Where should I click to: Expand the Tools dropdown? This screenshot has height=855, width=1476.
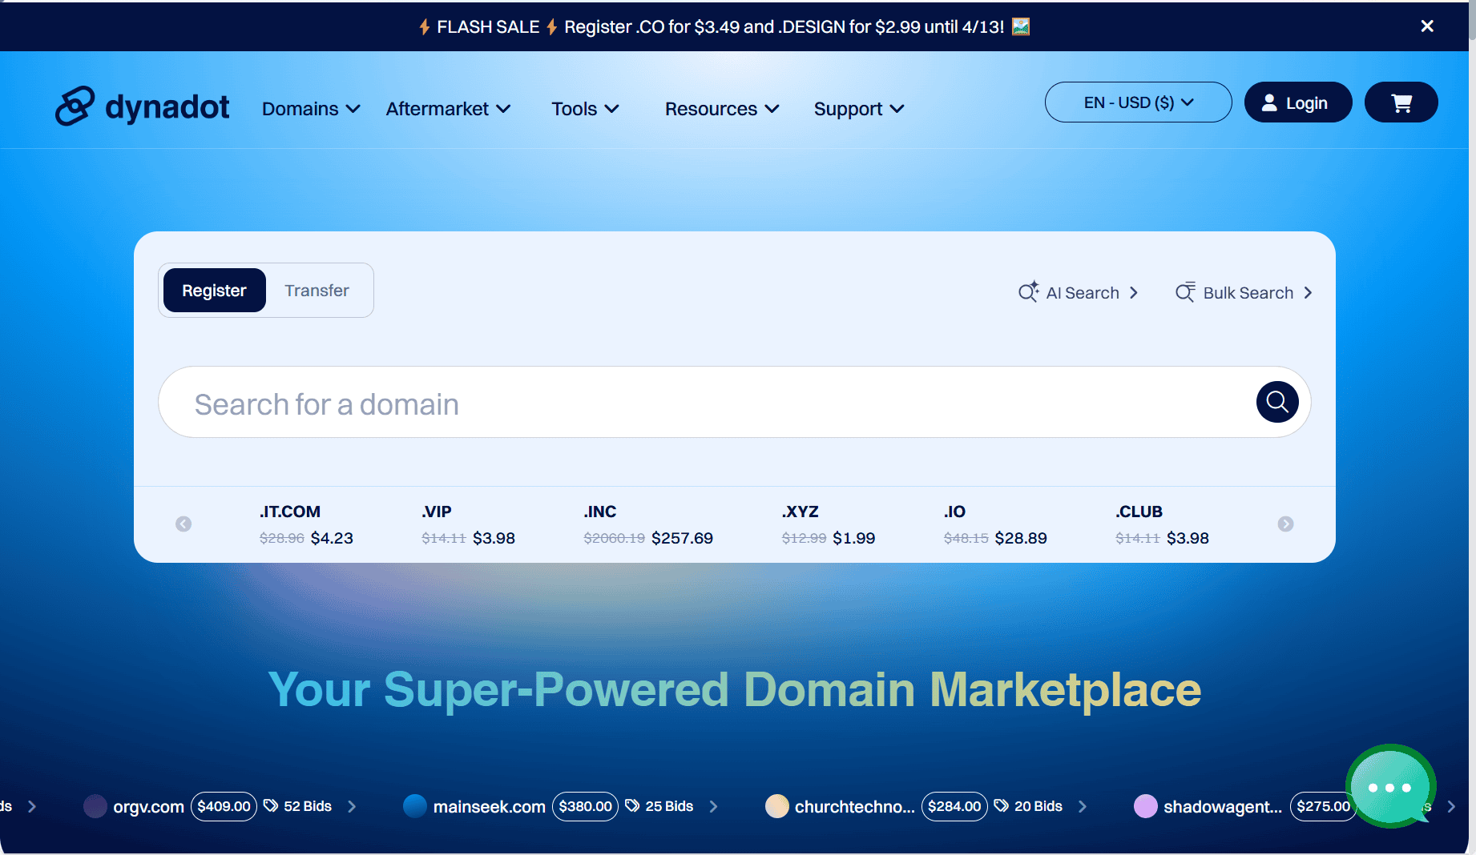coord(585,109)
